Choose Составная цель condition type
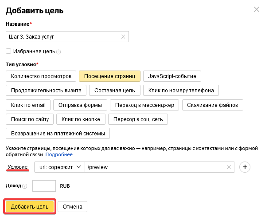 pyautogui.click(x=115, y=91)
